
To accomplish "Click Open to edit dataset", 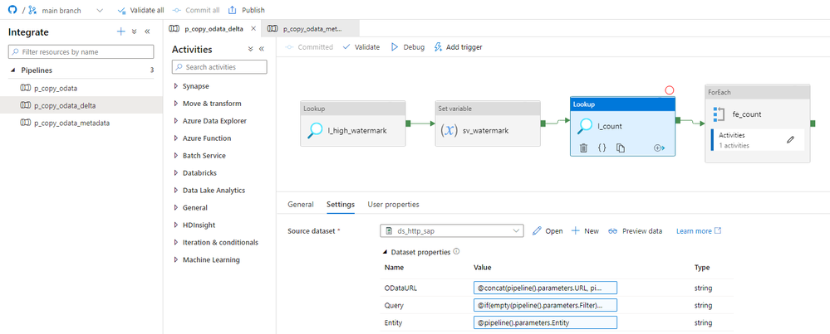I will (x=548, y=231).
